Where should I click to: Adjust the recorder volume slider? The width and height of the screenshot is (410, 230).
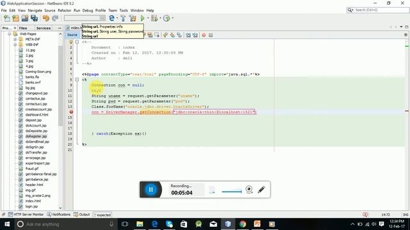231,192
